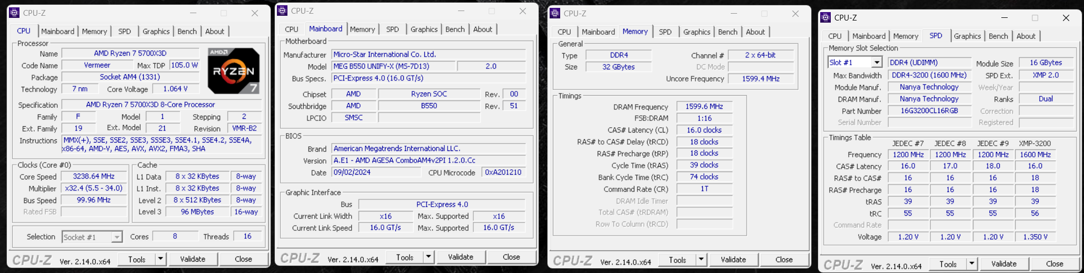
Task: Click the 'AMD Ryzen 7 5700X3D' Name field
Action: (131, 53)
